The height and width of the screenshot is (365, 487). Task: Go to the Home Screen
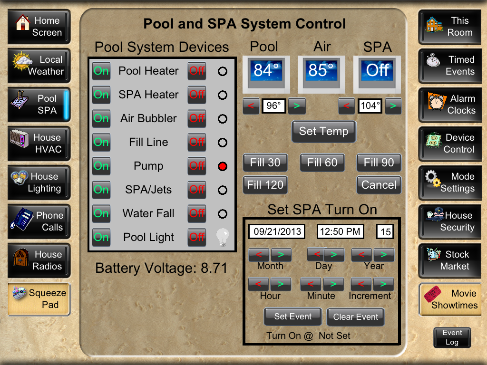[x=39, y=27]
